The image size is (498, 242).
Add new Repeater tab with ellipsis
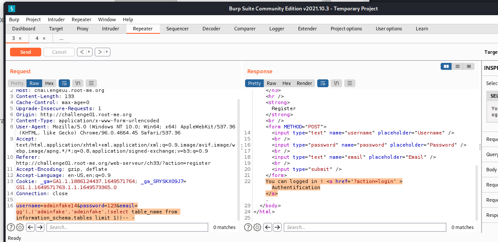61,38
